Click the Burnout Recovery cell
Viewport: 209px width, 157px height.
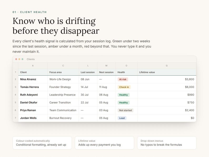tap(63, 118)
